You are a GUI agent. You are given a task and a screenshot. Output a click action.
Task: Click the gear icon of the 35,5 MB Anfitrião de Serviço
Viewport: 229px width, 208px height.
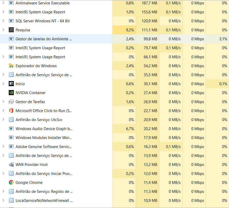[11, 75]
